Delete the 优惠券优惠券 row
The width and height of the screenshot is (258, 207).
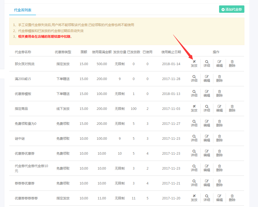click(x=219, y=153)
